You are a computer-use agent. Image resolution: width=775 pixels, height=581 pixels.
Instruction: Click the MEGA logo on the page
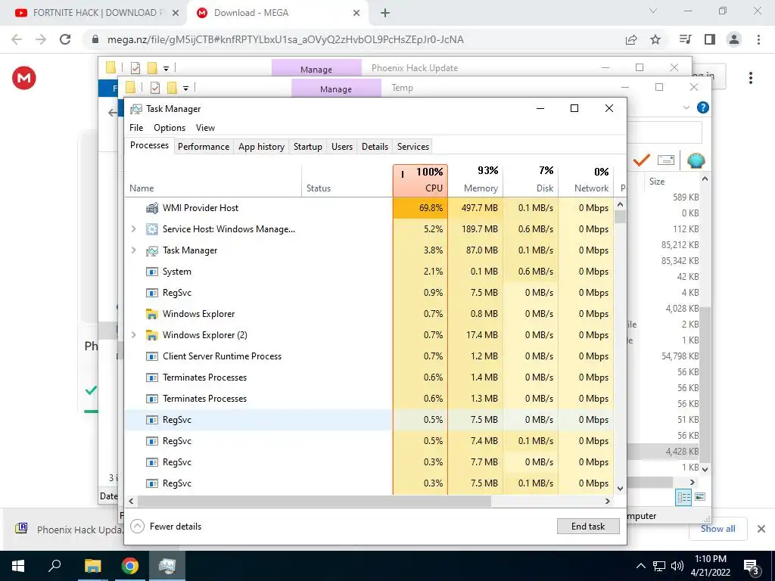(24, 78)
